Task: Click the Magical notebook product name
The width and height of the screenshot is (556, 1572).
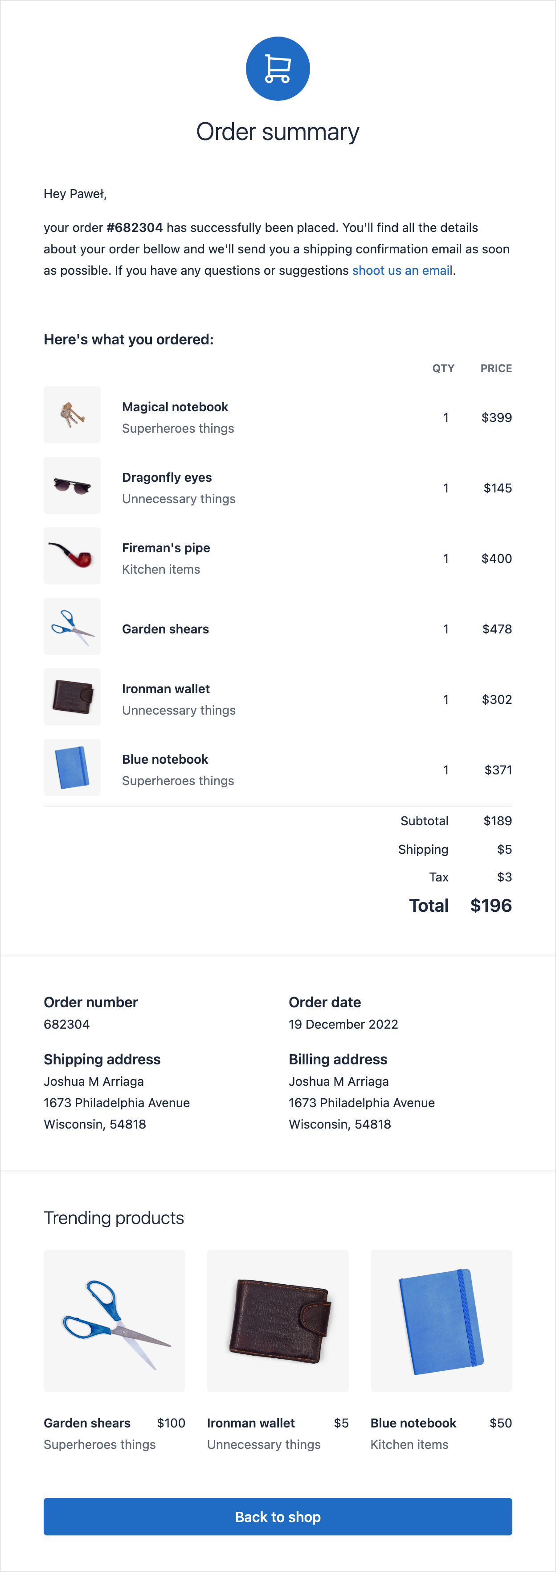Action: 175,407
